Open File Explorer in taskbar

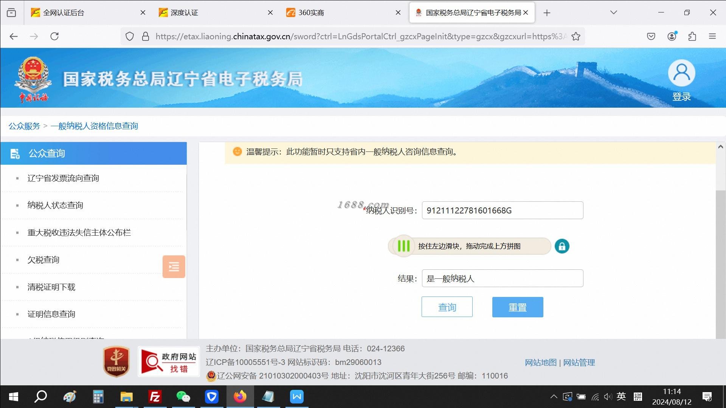pyautogui.click(x=126, y=397)
